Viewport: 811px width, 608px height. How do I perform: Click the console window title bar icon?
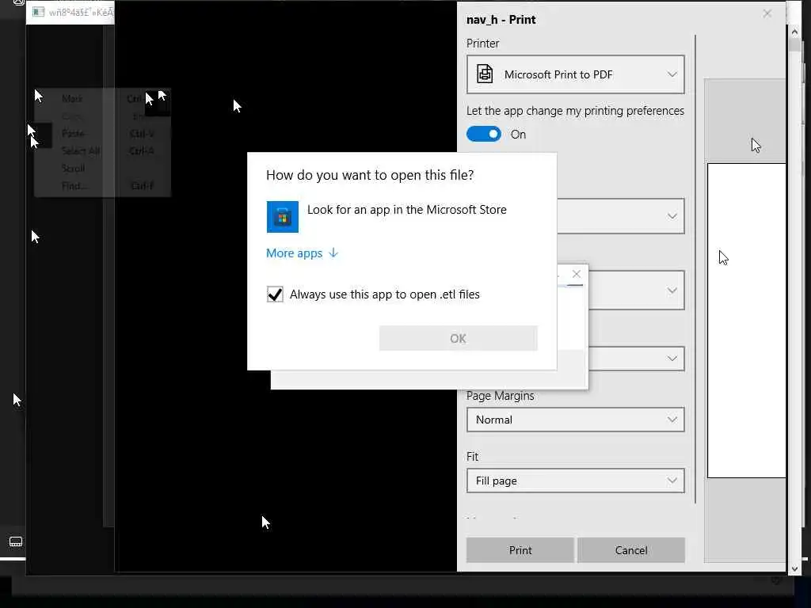click(x=39, y=11)
